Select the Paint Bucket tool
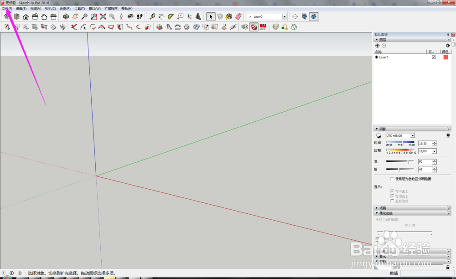This screenshot has height=279, width=456. pos(229,16)
